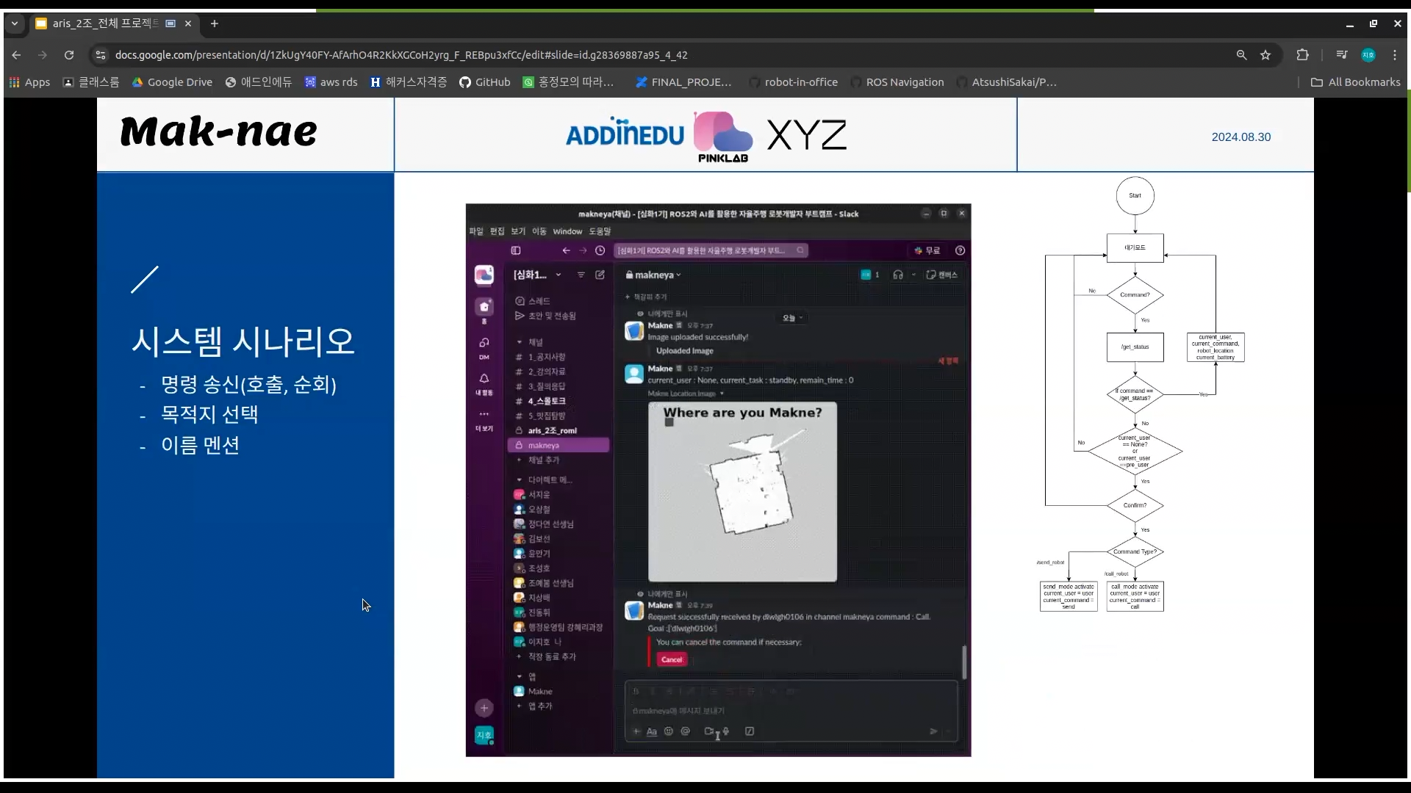
Task: Select the aris_2조 presentation browser tab
Action: (x=105, y=23)
